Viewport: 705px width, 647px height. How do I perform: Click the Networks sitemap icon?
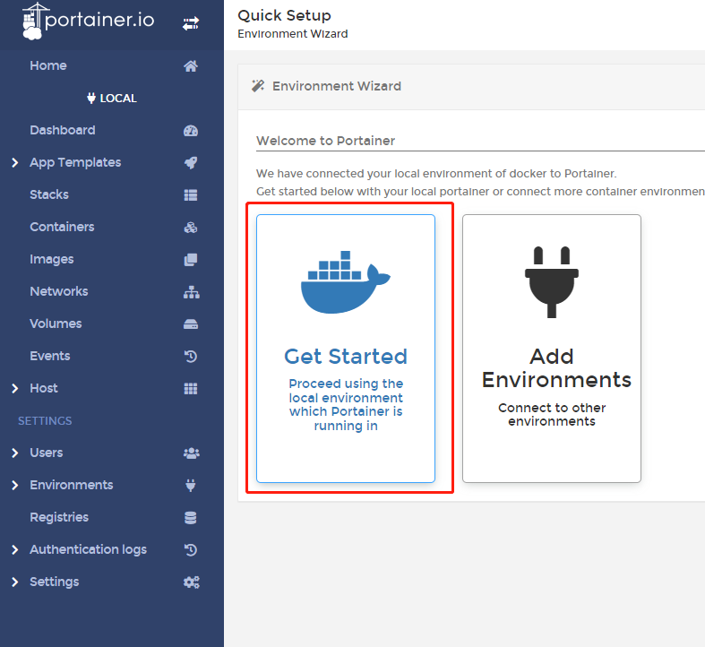click(x=192, y=292)
